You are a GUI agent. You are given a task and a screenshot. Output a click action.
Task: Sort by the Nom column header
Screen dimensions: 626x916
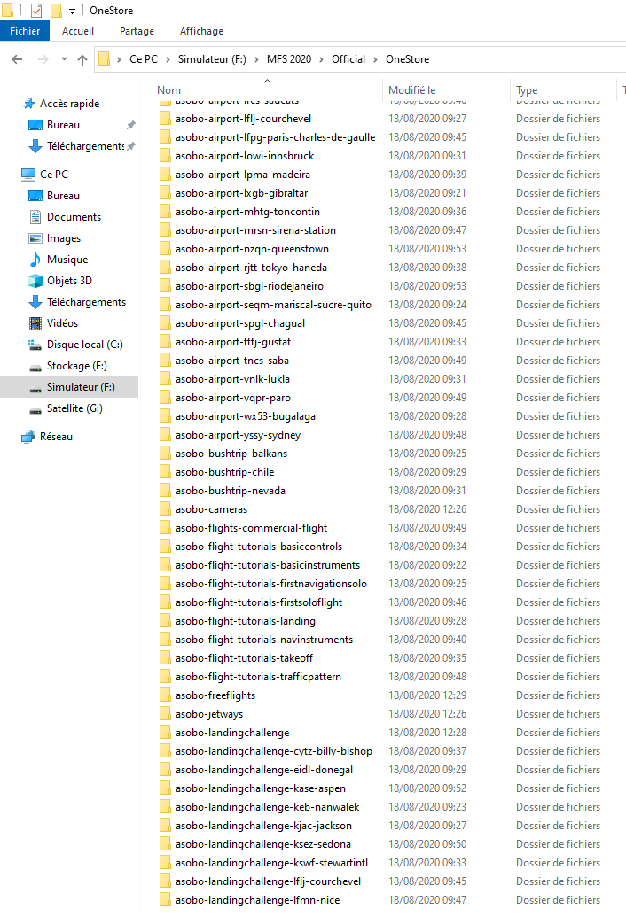coord(169,90)
